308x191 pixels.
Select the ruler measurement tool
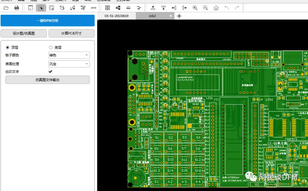(94, 8)
